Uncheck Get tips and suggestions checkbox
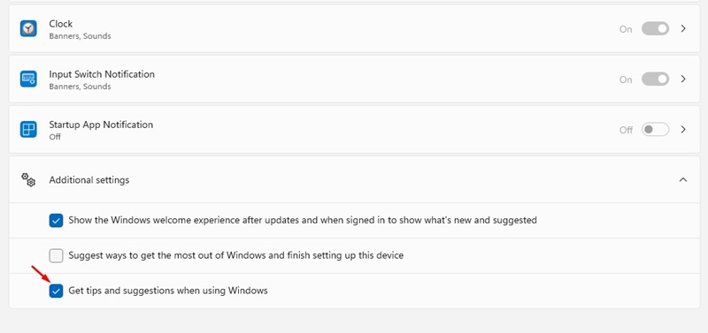 coord(56,291)
